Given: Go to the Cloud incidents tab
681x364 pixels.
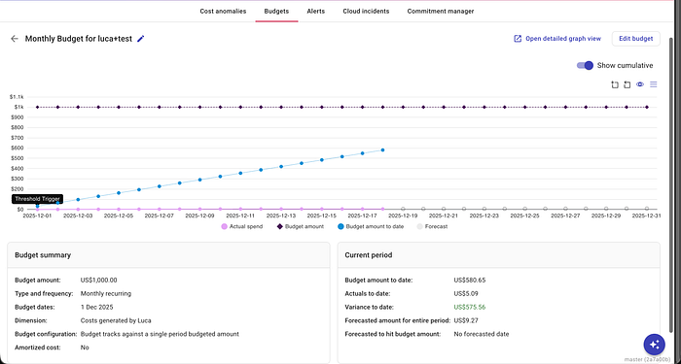Looking at the screenshot, I should 366,12.
